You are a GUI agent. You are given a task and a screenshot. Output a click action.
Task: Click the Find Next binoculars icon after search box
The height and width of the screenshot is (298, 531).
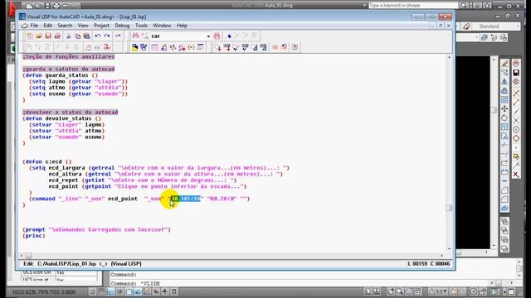tap(217, 36)
